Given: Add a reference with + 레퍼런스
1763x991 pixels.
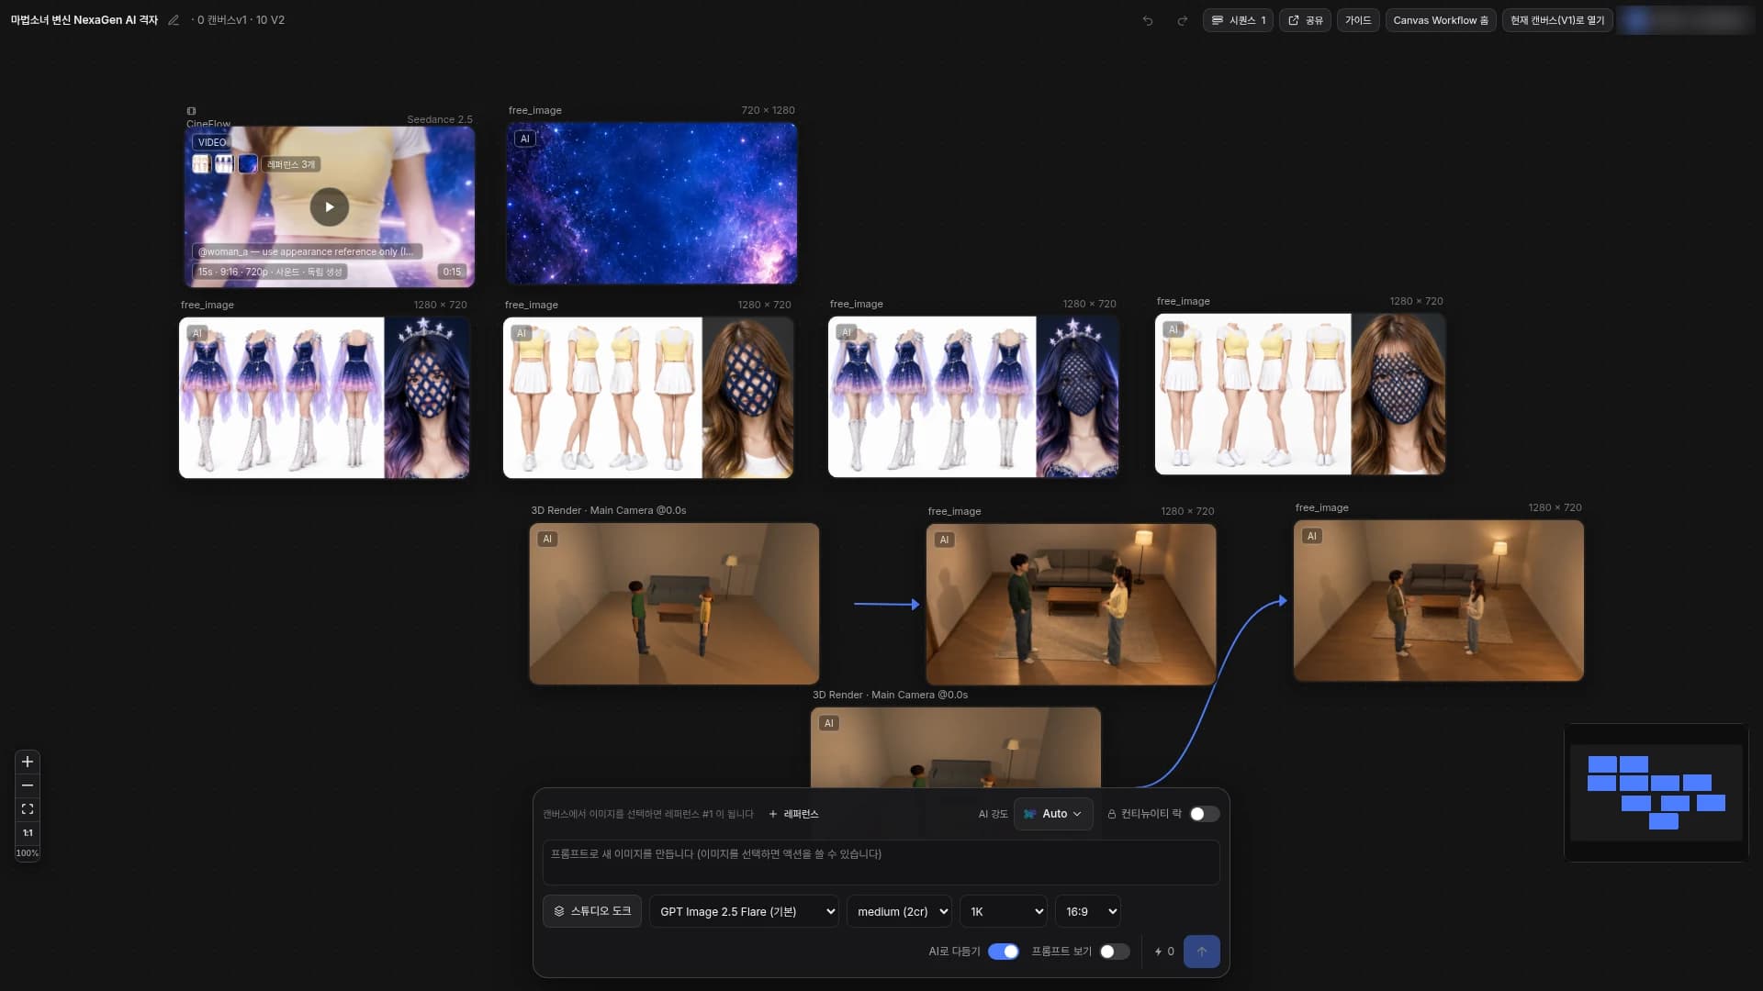Looking at the screenshot, I should (x=793, y=814).
